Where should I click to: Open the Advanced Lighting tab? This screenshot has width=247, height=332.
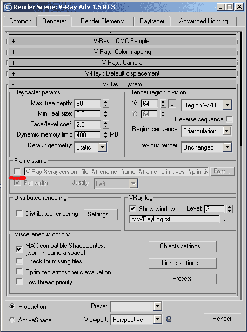coord(203,21)
